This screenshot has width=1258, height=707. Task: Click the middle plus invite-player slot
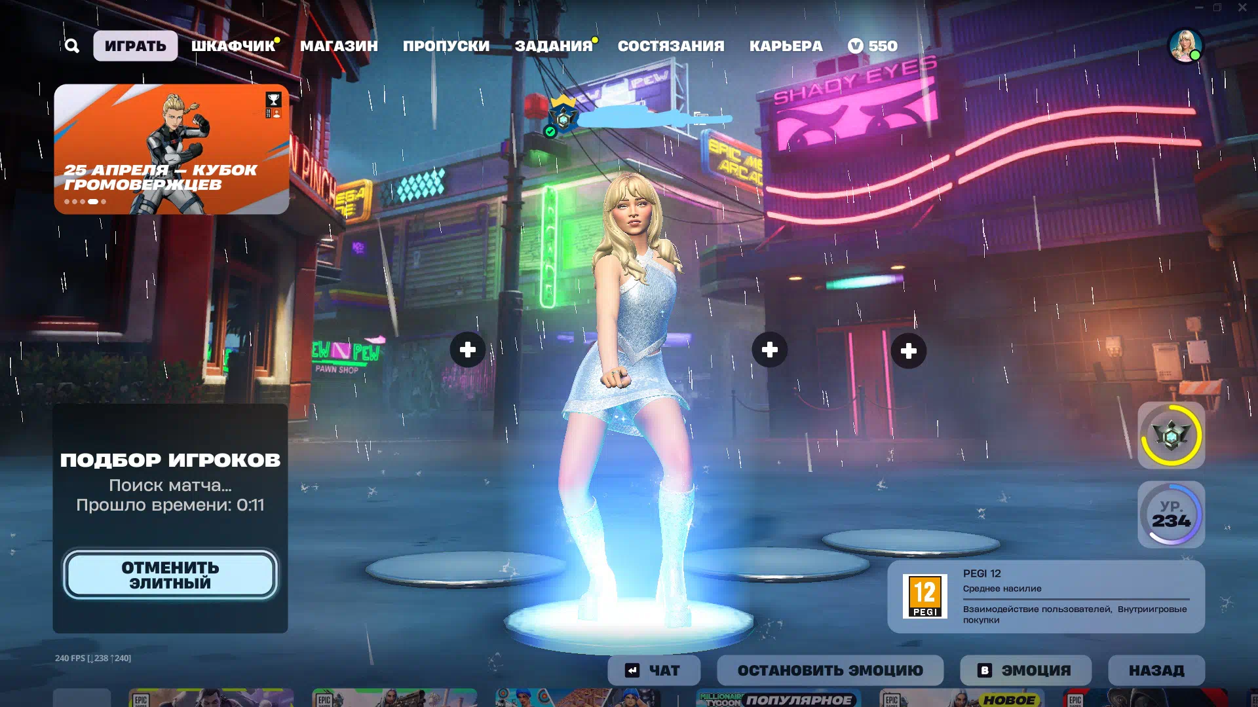tap(770, 350)
